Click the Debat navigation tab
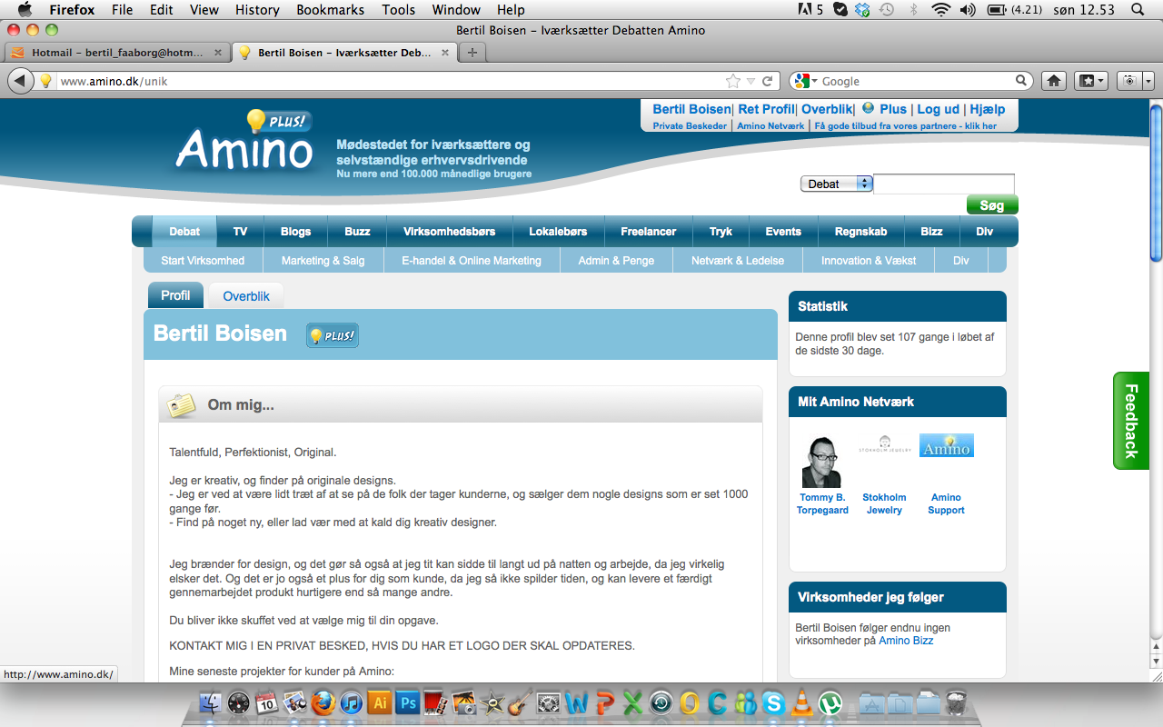 coord(184,232)
